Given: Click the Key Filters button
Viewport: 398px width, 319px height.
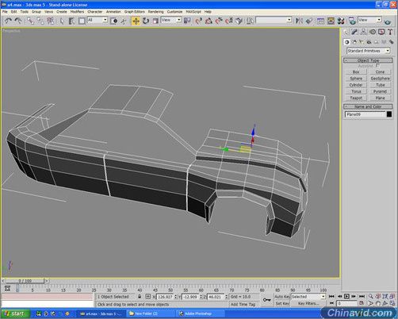Looking at the screenshot, I should tap(308, 304).
